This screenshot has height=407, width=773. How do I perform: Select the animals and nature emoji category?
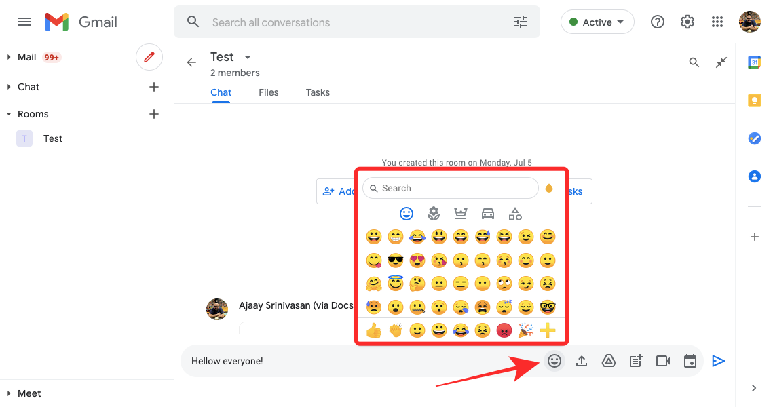click(x=434, y=214)
